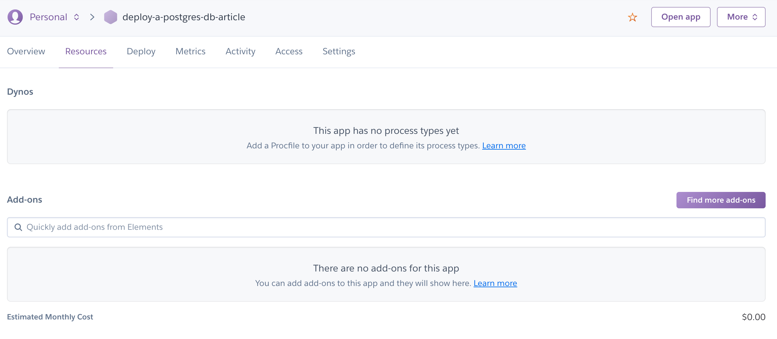This screenshot has width=777, height=339.
Task: Click the Open app button
Action: (x=681, y=17)
